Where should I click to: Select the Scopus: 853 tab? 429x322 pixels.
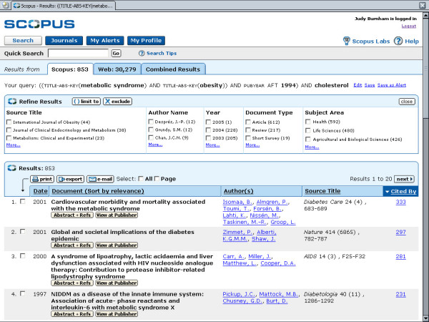[x=70, y=69]
